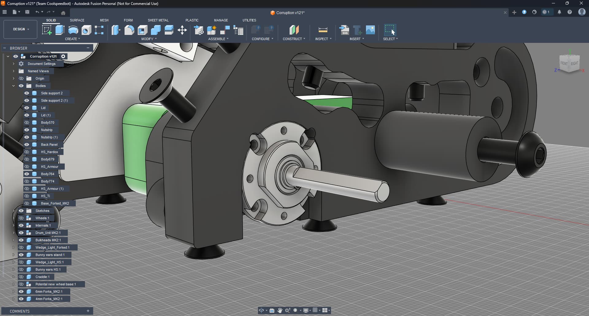Toggle visibility of the Nutstrip body
The width and height of the screenshot is (589, 316).
pos(27,130)
